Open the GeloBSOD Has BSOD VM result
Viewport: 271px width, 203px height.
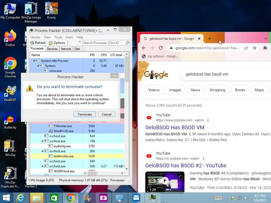point(175,127)
